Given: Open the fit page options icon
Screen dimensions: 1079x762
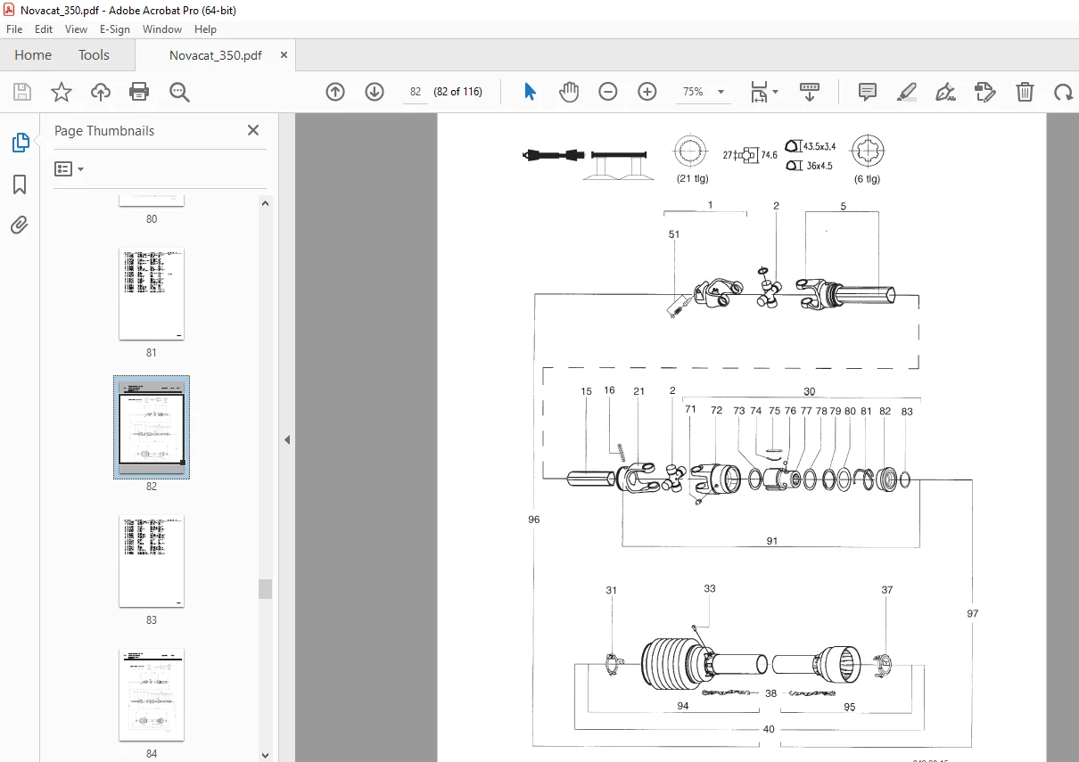Looking at the screenshot, I should [x=759, y=92].
